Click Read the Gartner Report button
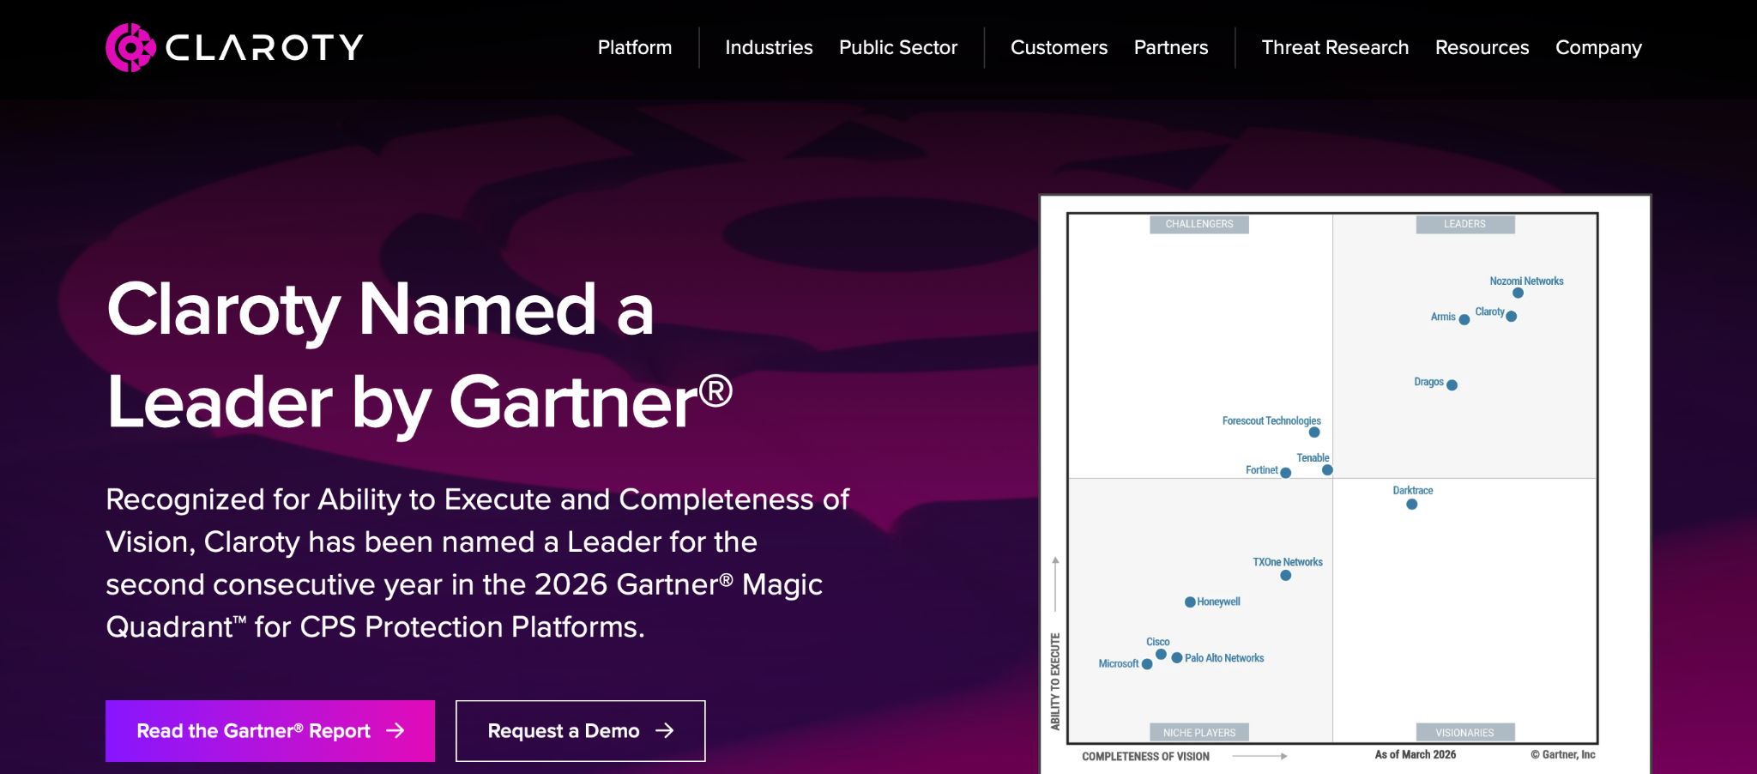This screenshot has height=774, width=1757. pyautogui.click(x=270, y=731)
